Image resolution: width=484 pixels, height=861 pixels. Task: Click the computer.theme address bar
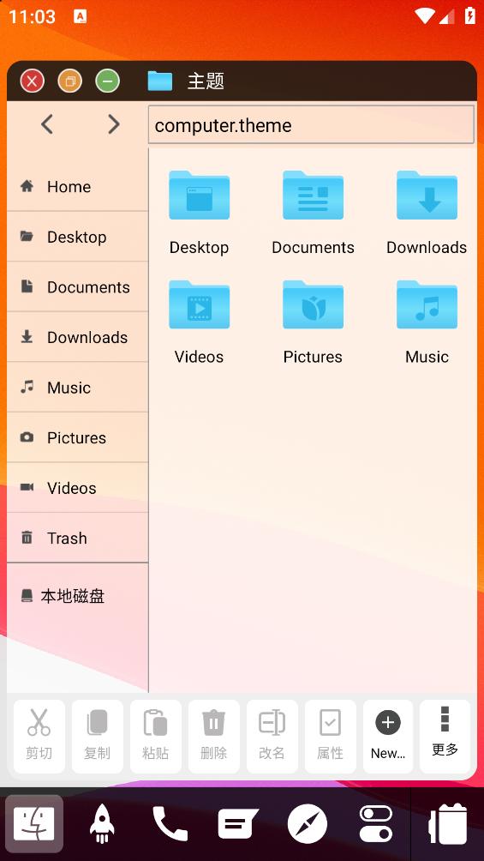pos(311,125)
